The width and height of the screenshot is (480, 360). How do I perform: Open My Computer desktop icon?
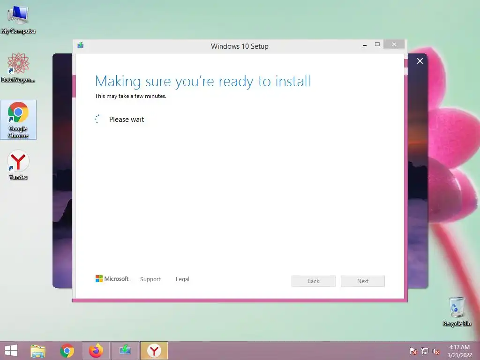18,19
